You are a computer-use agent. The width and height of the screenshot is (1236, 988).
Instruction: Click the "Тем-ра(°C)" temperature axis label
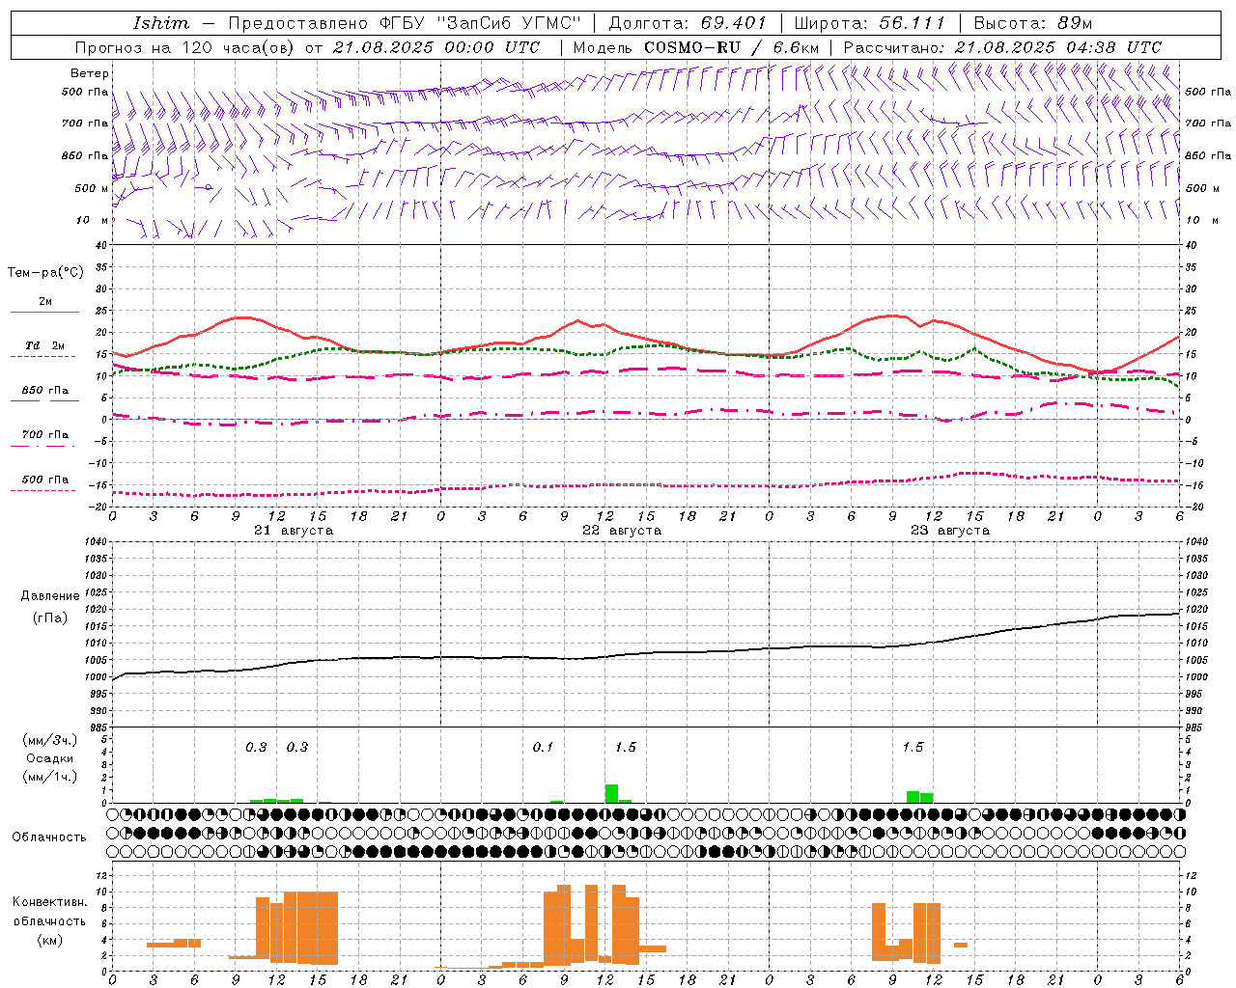(45, 273)
